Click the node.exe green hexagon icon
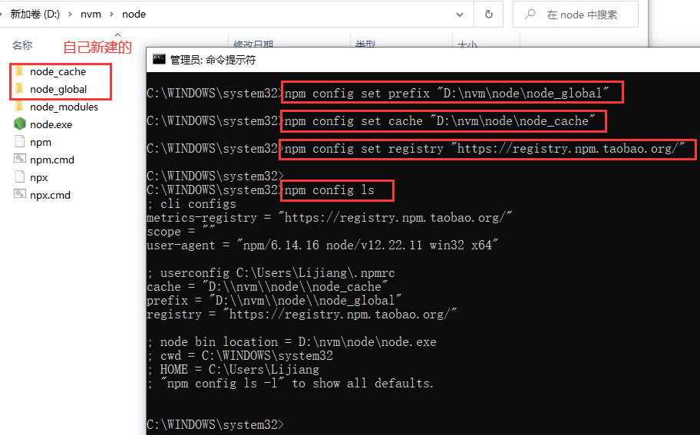 tap(20, 124)
